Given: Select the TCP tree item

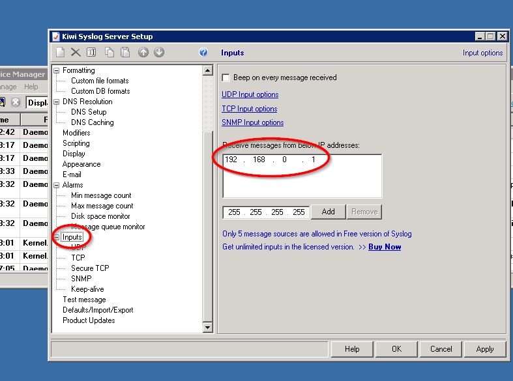Looking at the screenshot, I should 78,258.
